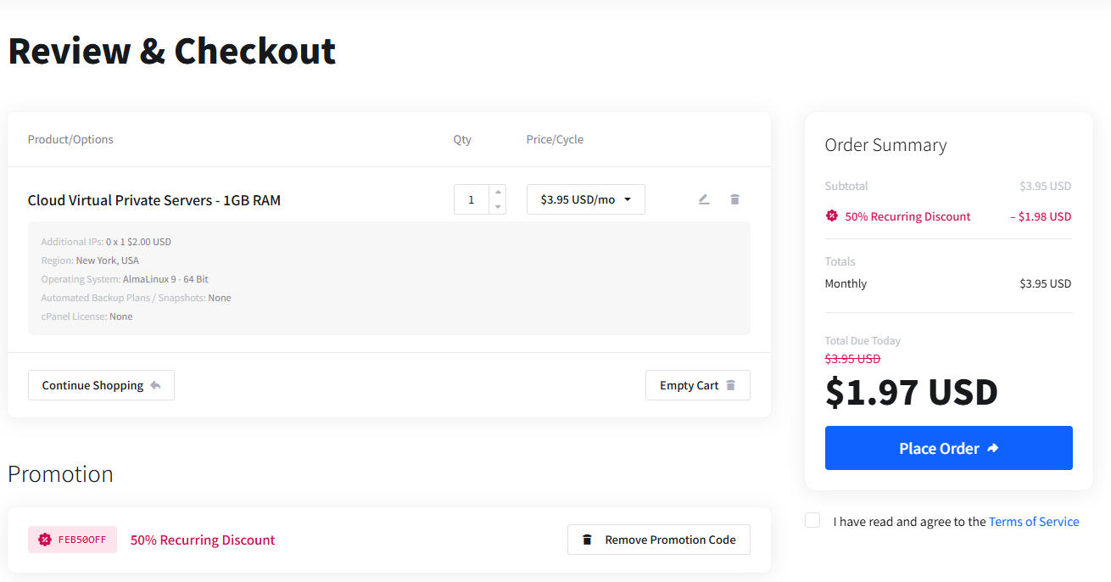The height and width of the screenshot is (582, 1111).
Task: Click the Place Order button
Action: pos(949,448)
